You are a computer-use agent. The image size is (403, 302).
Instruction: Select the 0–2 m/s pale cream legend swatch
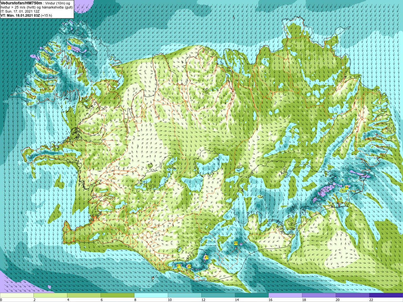17,295
